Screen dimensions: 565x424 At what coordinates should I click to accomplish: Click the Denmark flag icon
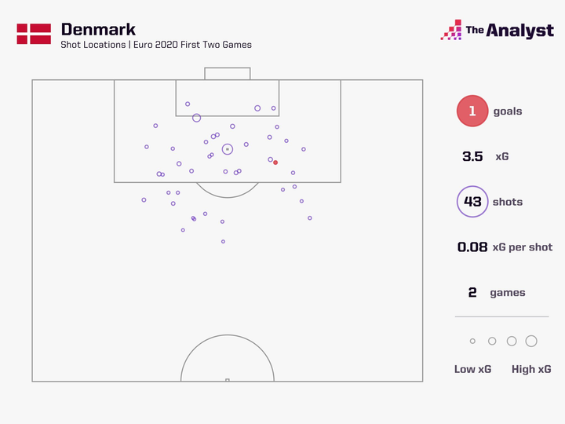(x=34, y=34)
